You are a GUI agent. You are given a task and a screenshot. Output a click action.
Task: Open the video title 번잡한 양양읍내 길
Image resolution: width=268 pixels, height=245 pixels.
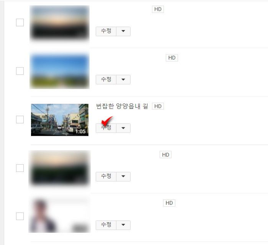click(x=122, y=106)
